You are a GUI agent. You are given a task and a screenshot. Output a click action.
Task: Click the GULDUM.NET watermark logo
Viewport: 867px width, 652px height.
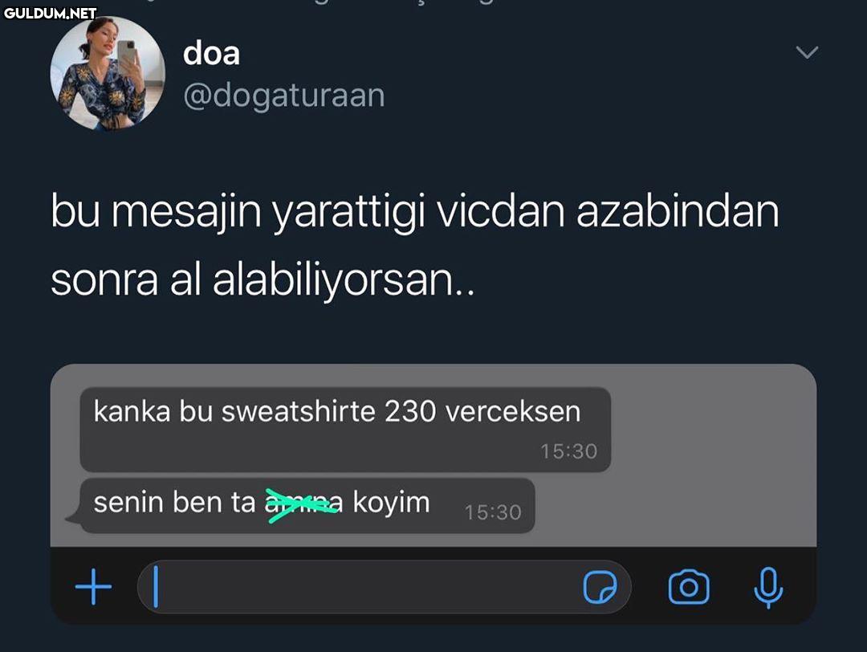point(50,13)
